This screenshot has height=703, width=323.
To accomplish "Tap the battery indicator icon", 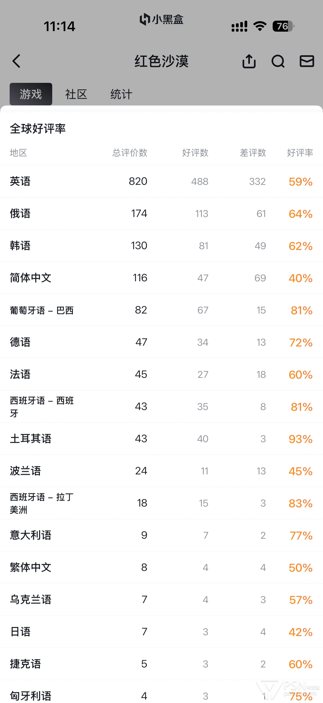I will coord(283,26).
